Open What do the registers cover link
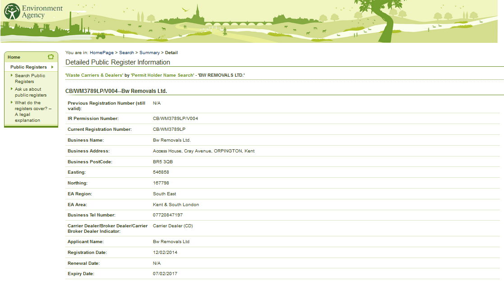 click(33, 111)
